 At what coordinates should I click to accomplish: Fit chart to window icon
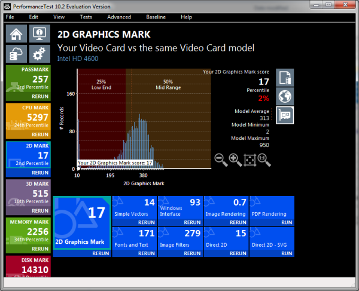pos(250,160)
